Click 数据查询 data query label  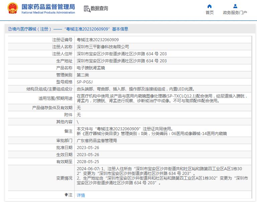[x=99, y=8]
